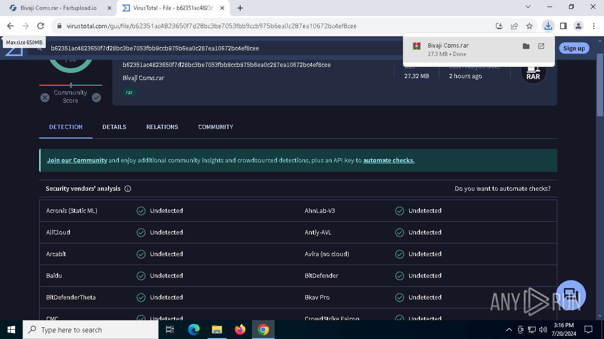Click the AliCloud vendor name
Viewport: 604px width, 339px height.
tap(58, 232)
